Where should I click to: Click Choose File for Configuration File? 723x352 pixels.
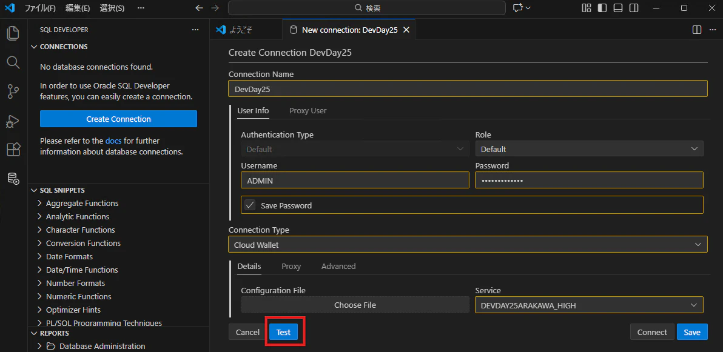(355, 305)
